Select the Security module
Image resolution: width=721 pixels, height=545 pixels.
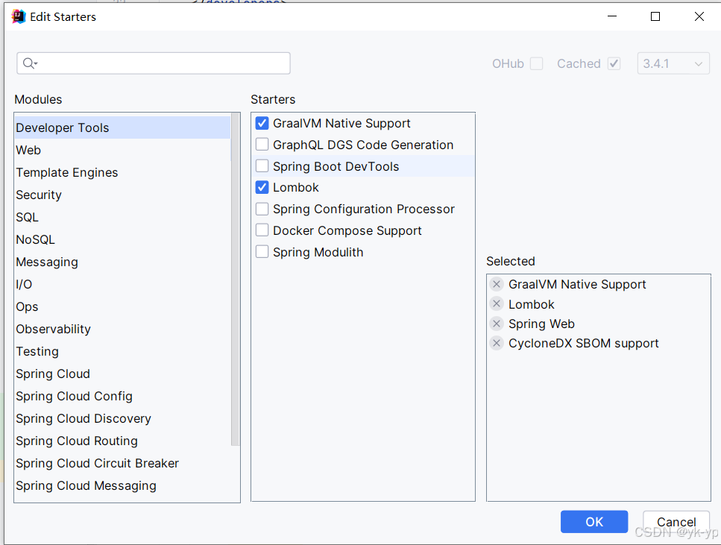click(x=122, y=195)
